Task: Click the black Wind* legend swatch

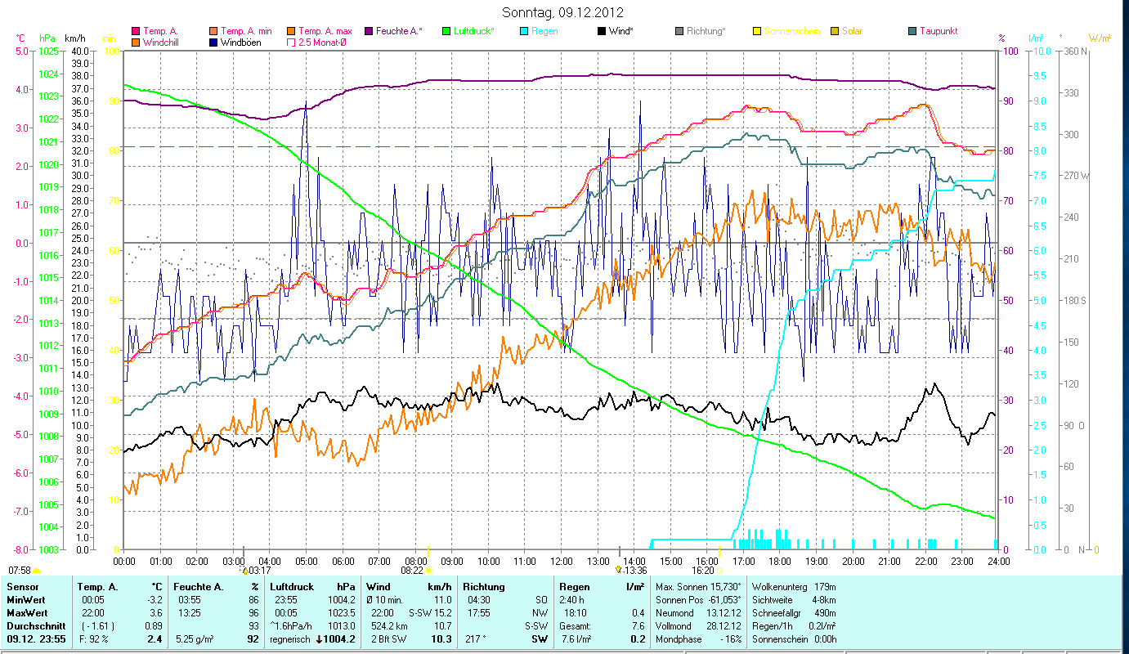Action: pyautogui.click(x=602, y=31)
